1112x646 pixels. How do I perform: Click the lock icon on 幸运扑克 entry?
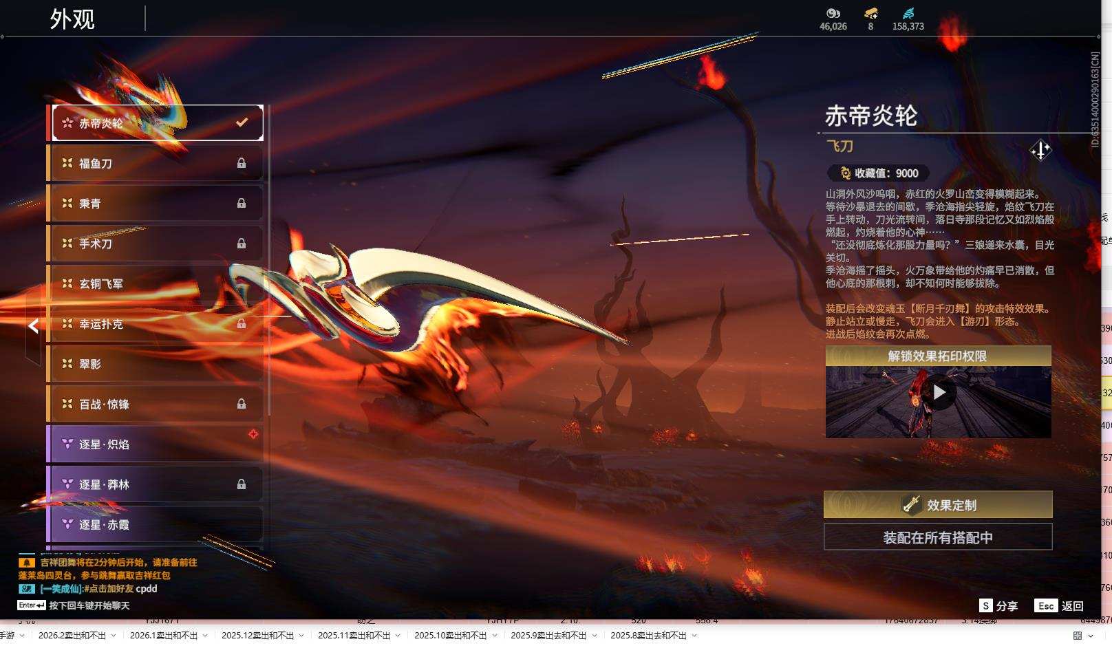pos(242,323)
